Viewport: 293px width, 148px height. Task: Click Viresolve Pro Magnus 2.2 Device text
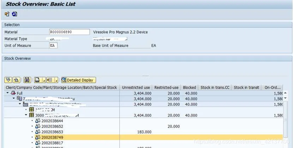(120, 32)
